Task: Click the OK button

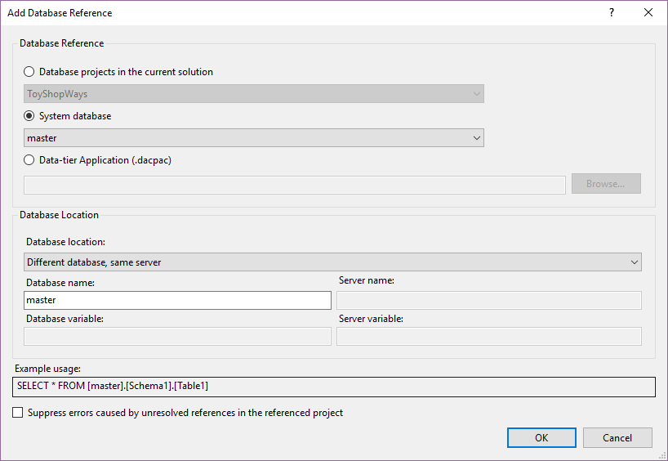Action: [541, 437]
